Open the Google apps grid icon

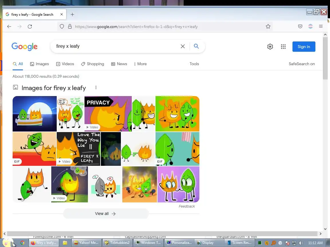283,47
